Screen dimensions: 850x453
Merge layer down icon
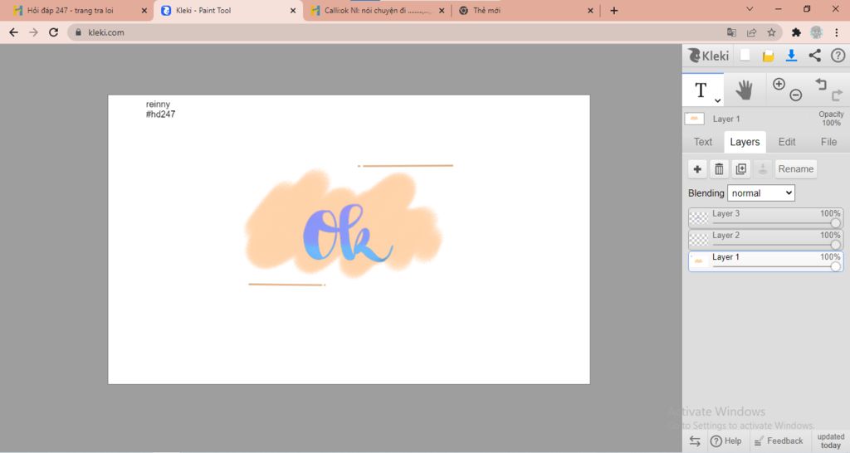762,169
